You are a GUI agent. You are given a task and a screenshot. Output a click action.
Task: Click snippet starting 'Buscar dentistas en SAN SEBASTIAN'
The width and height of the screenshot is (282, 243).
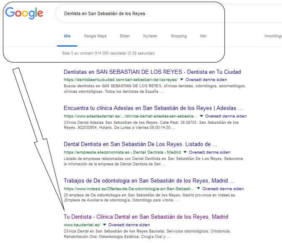[x=155, y=89]
